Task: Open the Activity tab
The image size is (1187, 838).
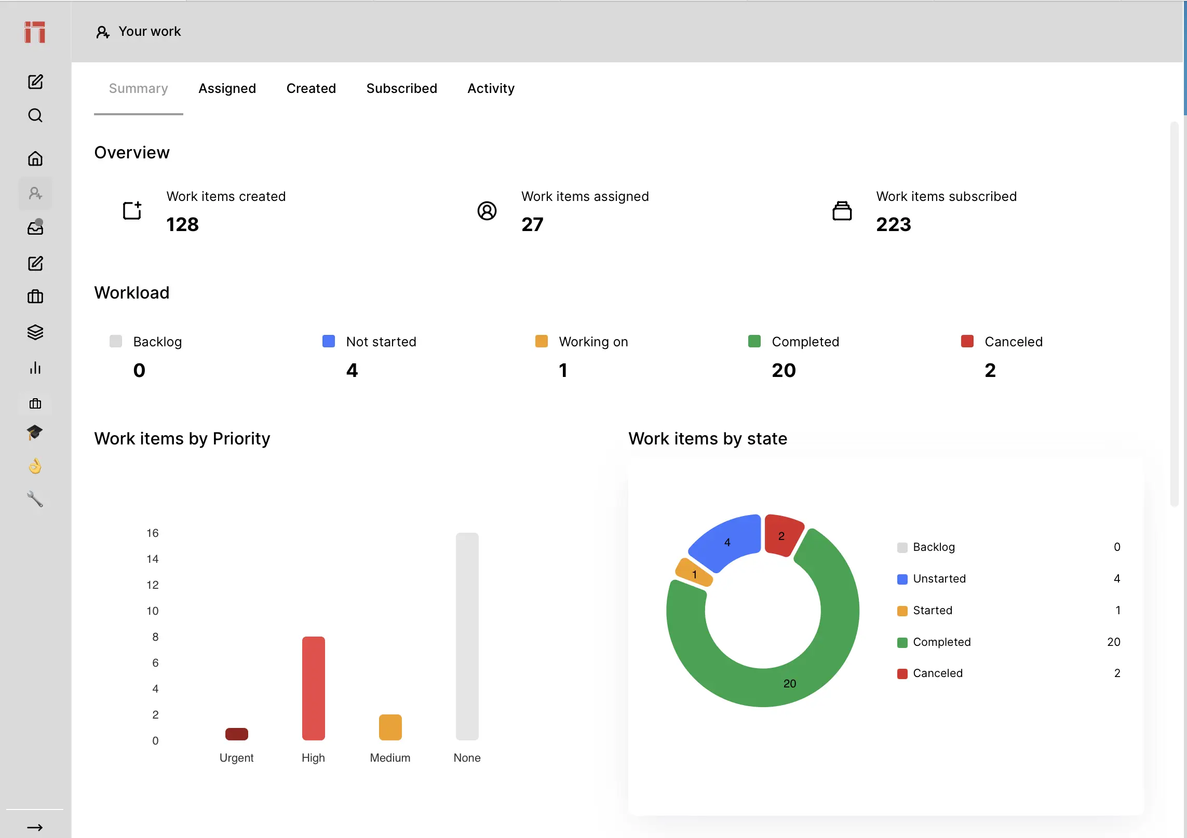Action: tap(491, 88)
